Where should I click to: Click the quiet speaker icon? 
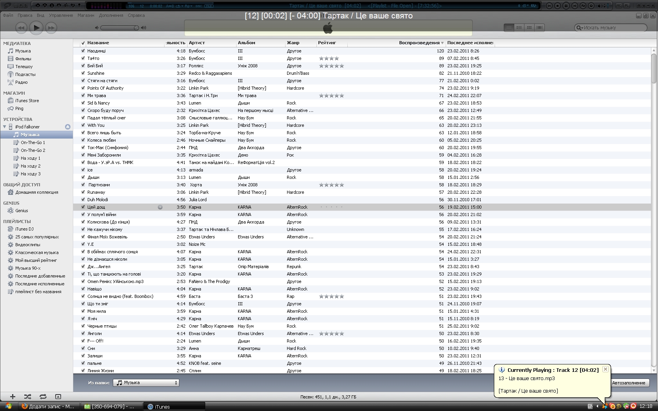point(97,28)
